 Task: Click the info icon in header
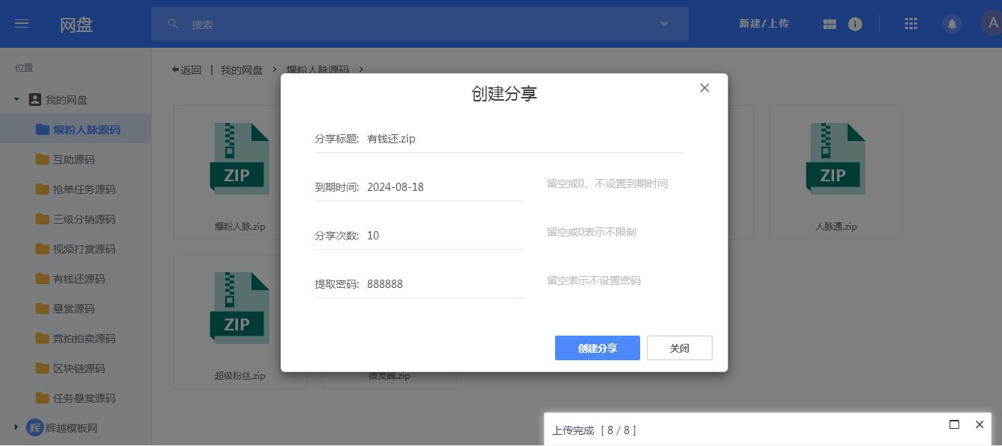click(855, 24)
